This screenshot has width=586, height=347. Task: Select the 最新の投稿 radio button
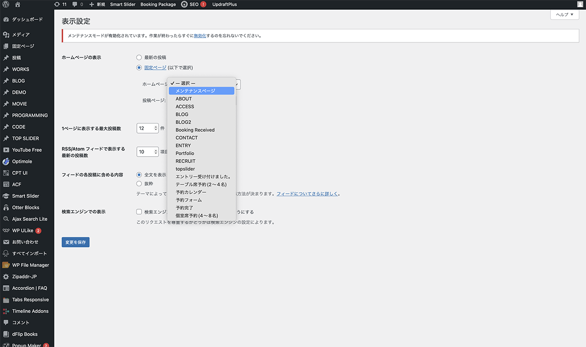click(x=139, y=58)
